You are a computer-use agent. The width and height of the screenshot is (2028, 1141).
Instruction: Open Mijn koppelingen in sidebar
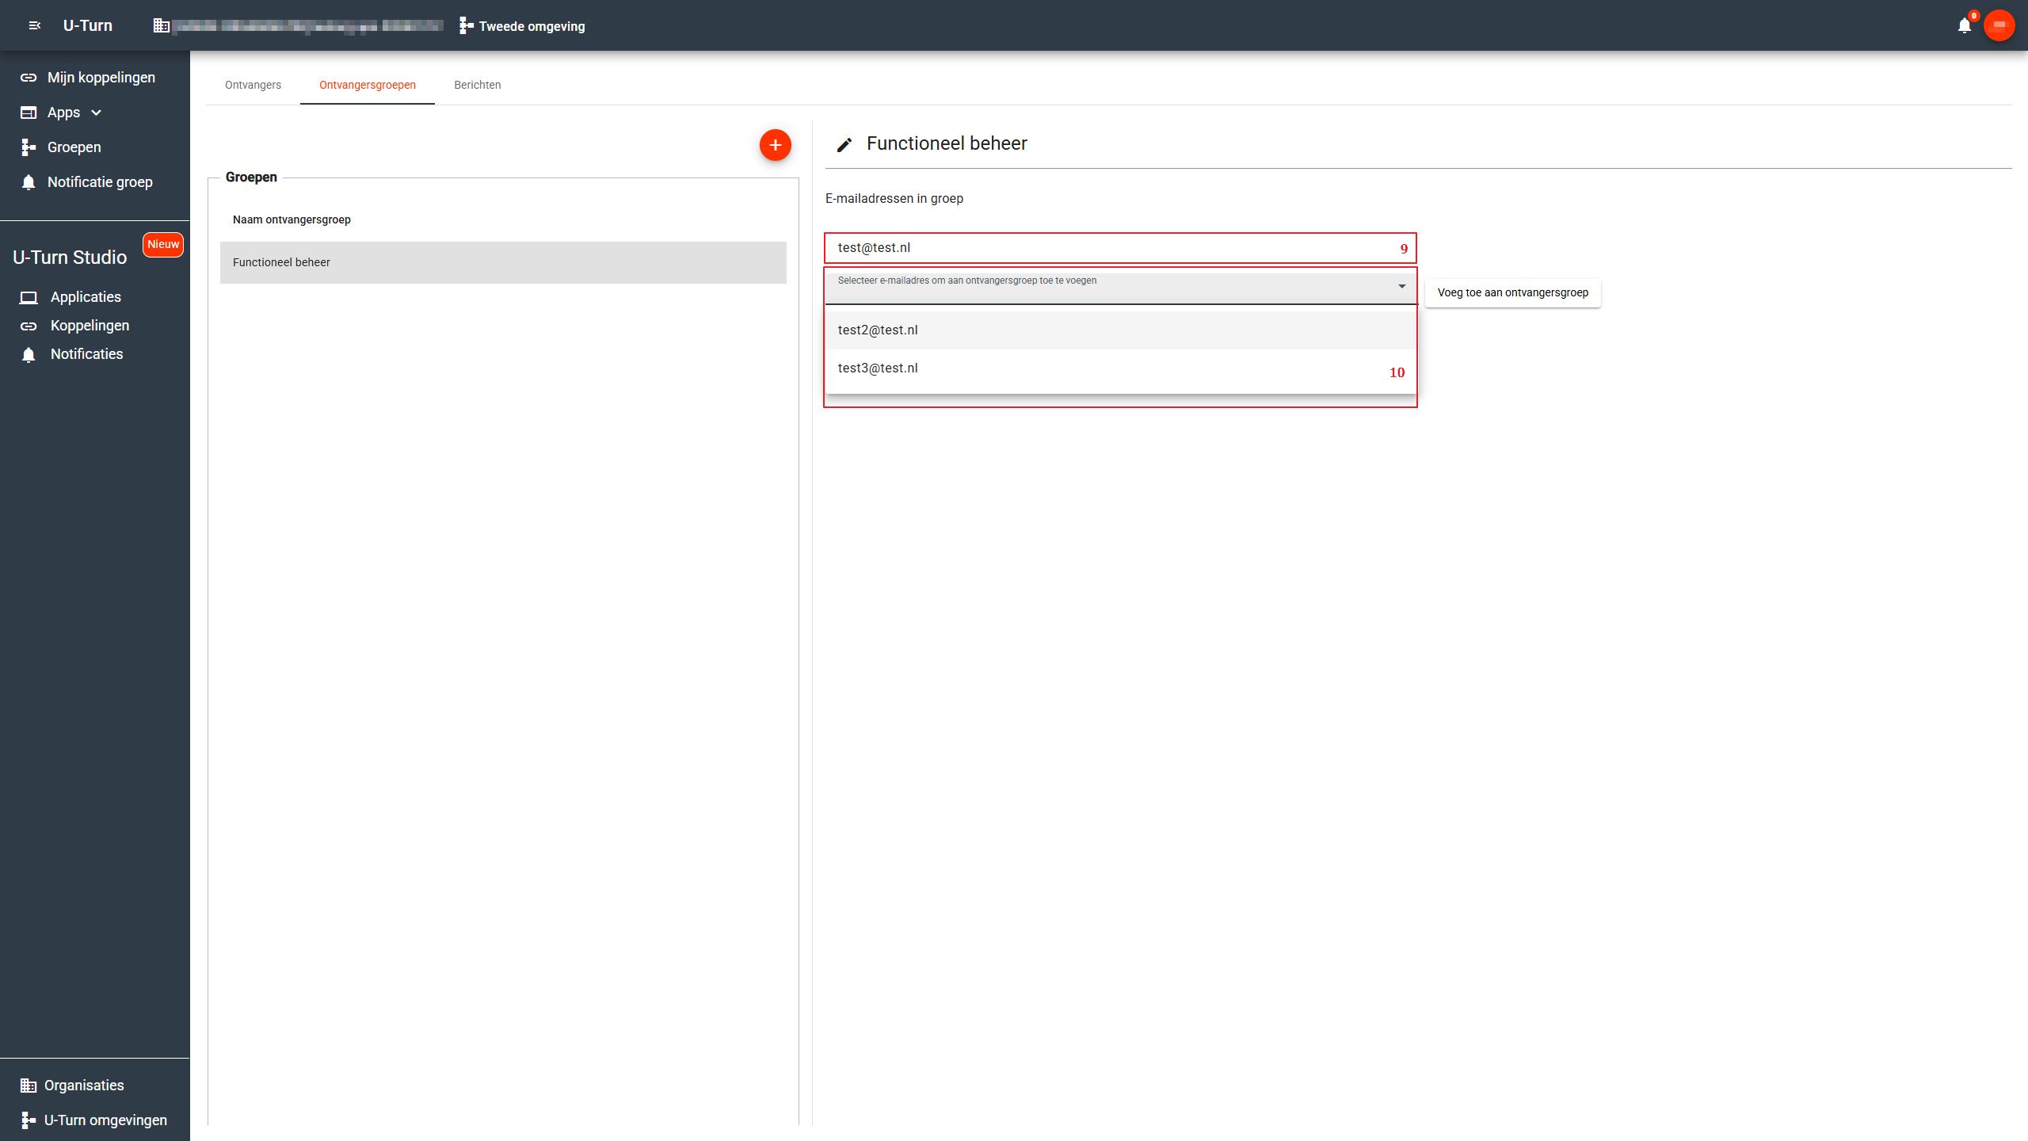(101, 78)
